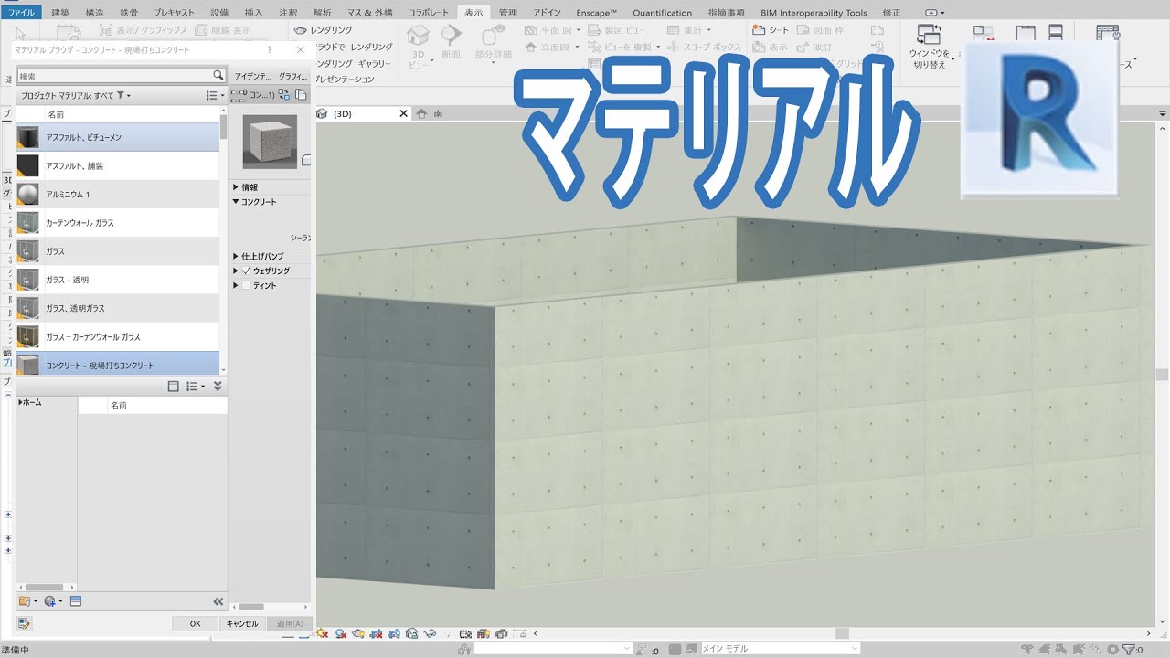
Task: Expand the Weathering section arrow
Action: click(236, 271)
